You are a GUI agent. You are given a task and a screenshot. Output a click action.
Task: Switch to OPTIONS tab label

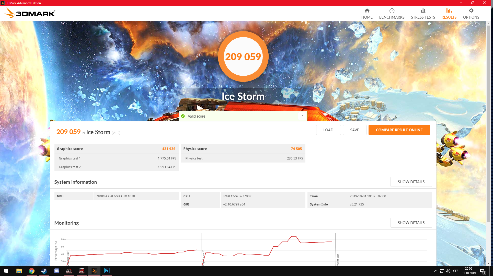click(471, 17)
